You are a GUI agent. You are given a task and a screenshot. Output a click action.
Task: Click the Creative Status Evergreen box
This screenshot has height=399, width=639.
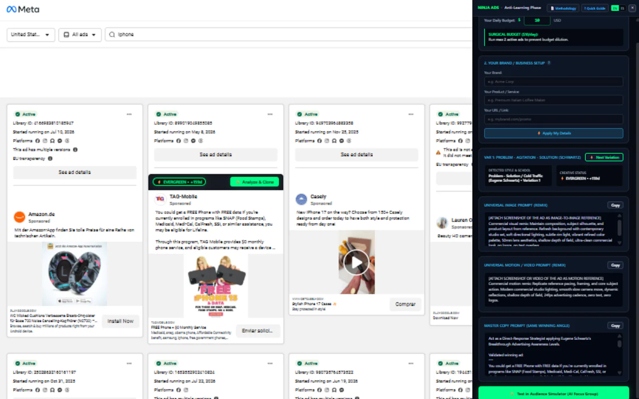click(589, 176)
